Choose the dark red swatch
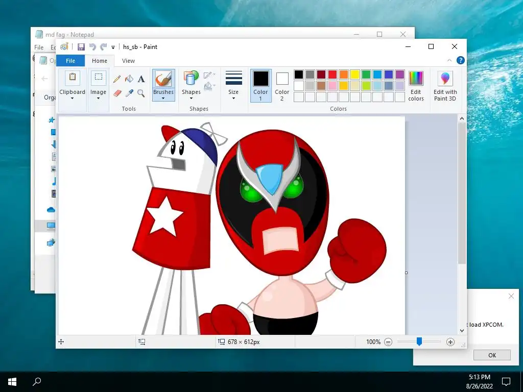 point(321,75)
